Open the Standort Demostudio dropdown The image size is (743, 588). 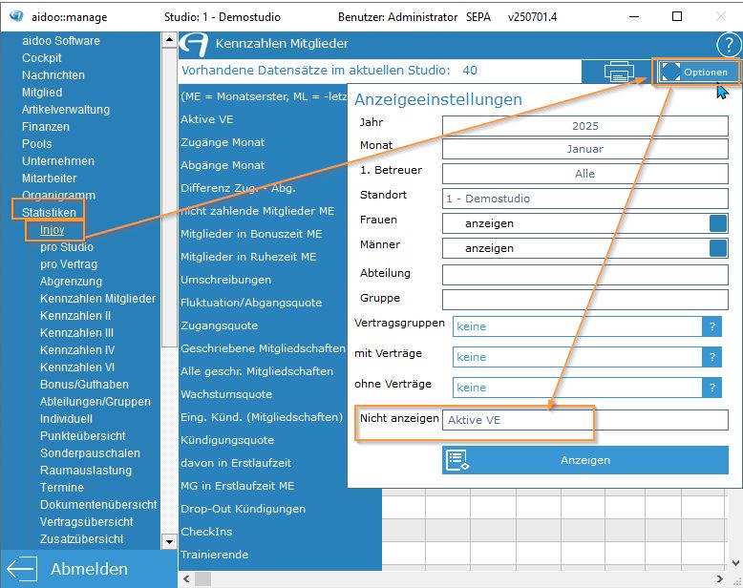585,199
